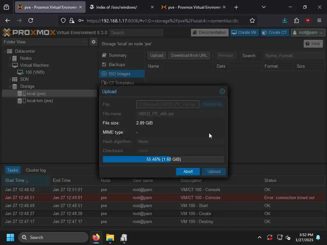Click the third taskbar app icon
Screen dimensions: 327x245
[x=124, y=237]
